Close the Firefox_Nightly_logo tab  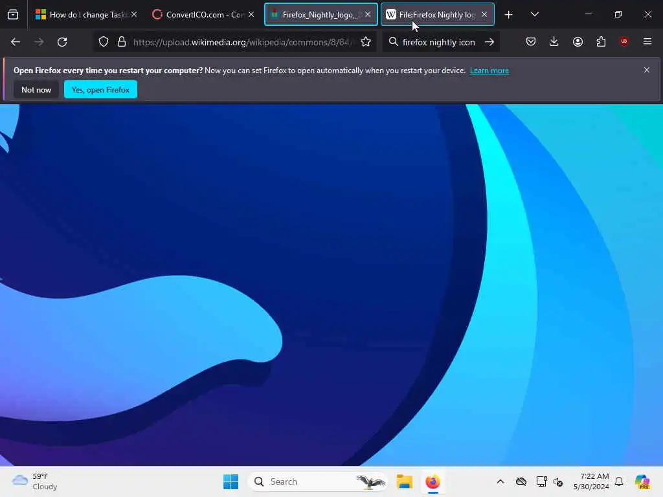[368, 14]
